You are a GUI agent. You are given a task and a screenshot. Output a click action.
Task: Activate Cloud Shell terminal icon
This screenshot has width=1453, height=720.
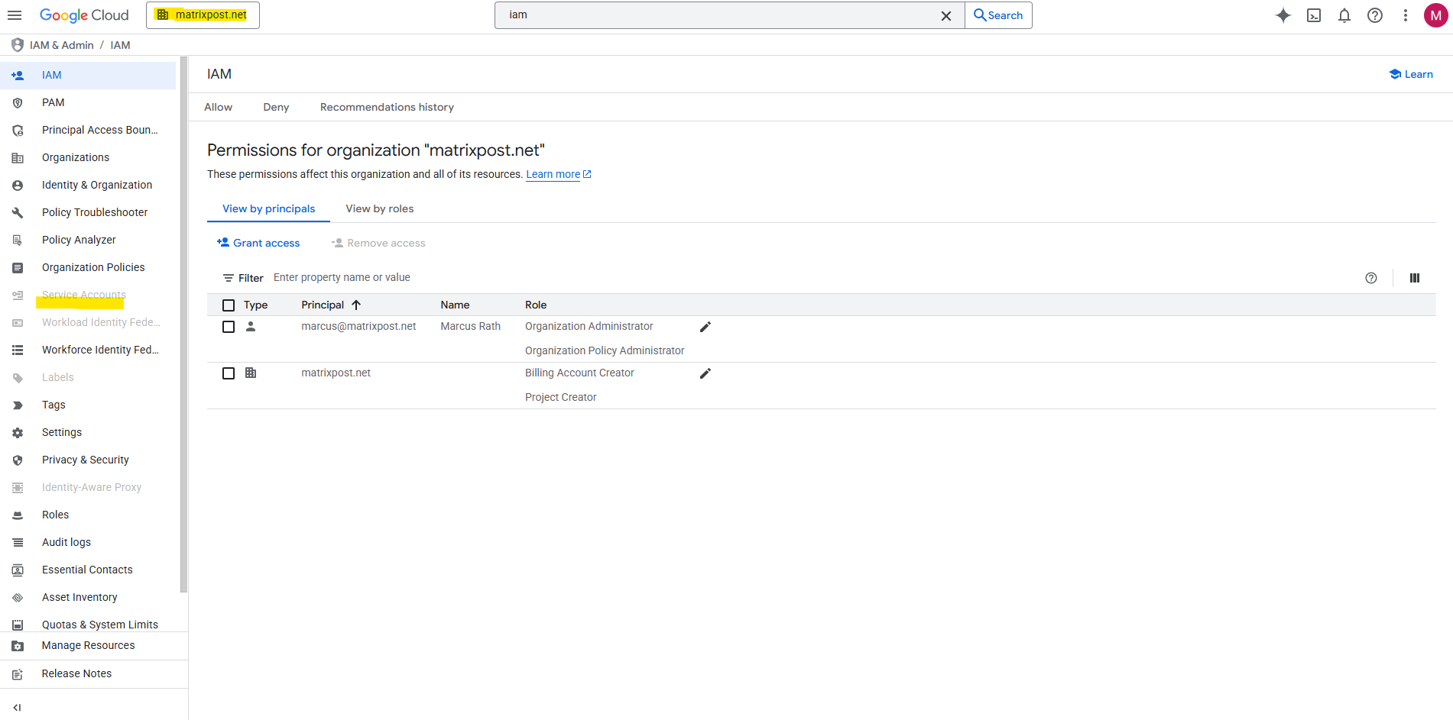(x=1313, y=15)
